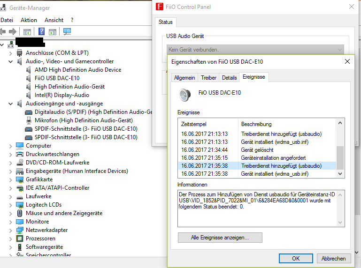Select event row Gerät gelöscht at 21:34:44
Image resolution: width=361 pixels, height=268 pixels.
[x=257, y=150]
